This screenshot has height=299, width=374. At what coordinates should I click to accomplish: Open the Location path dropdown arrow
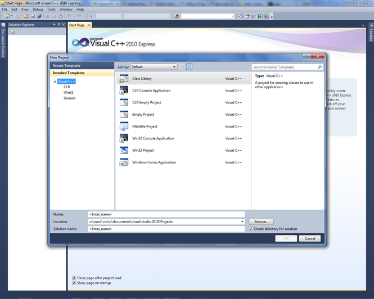pyautogui.click(x=242, y=221)
